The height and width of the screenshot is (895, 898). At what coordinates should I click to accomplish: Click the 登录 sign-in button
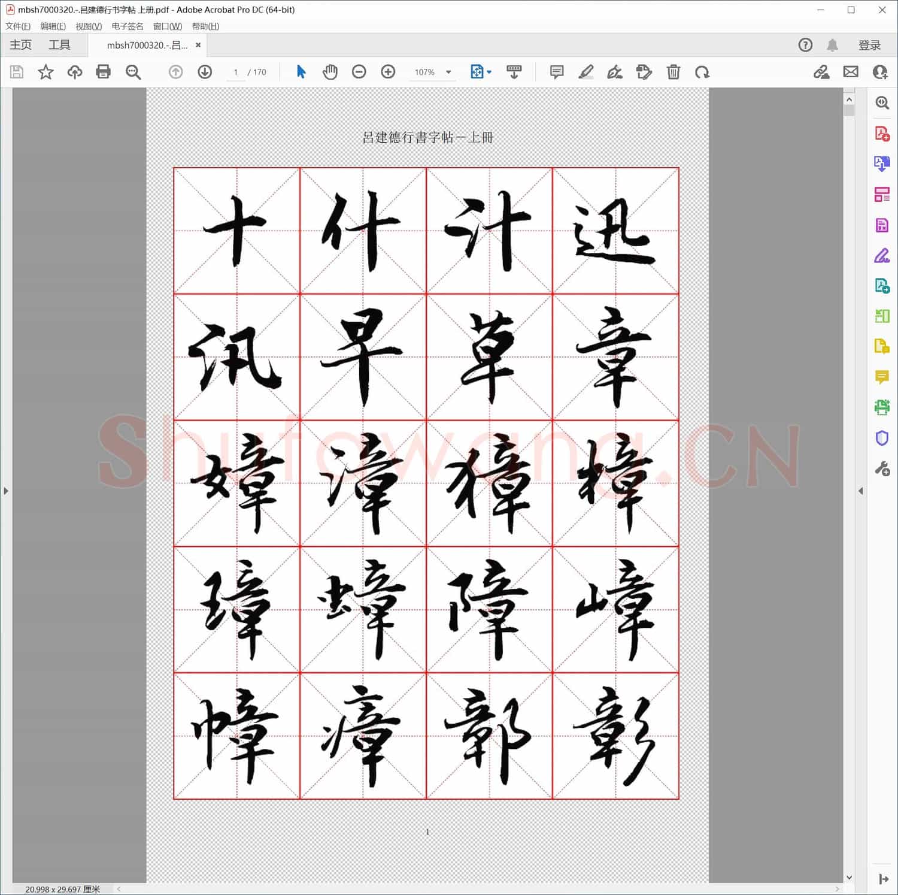(869, 44)
